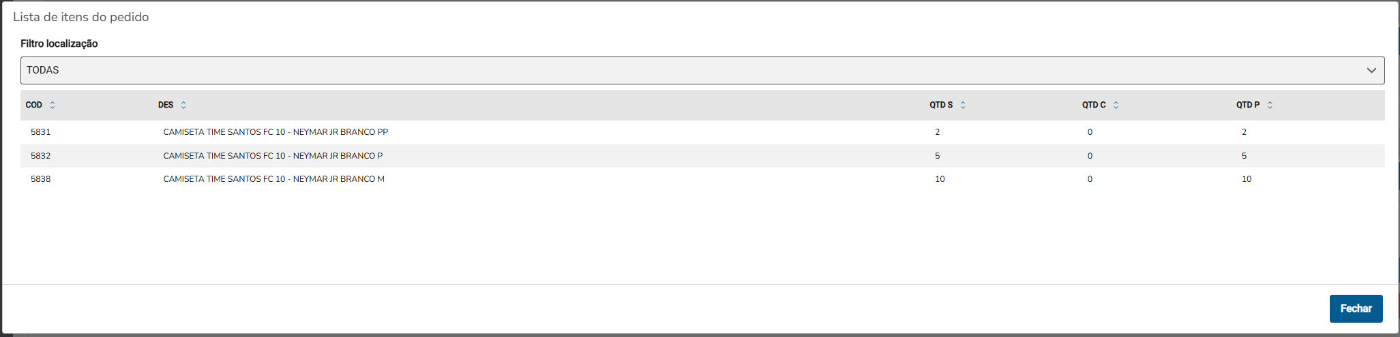Click the sort arrows beside QTD C
This screenshot has height=337, width=1400.
click(x=1116, y=105)
